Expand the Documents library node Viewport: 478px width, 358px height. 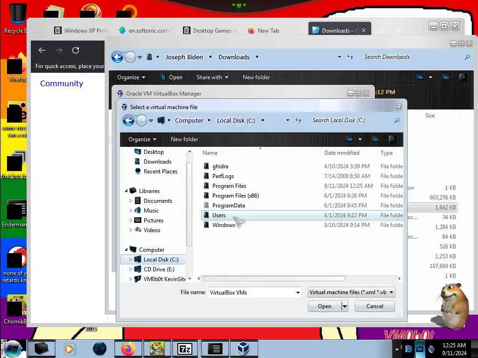(131, 201)
